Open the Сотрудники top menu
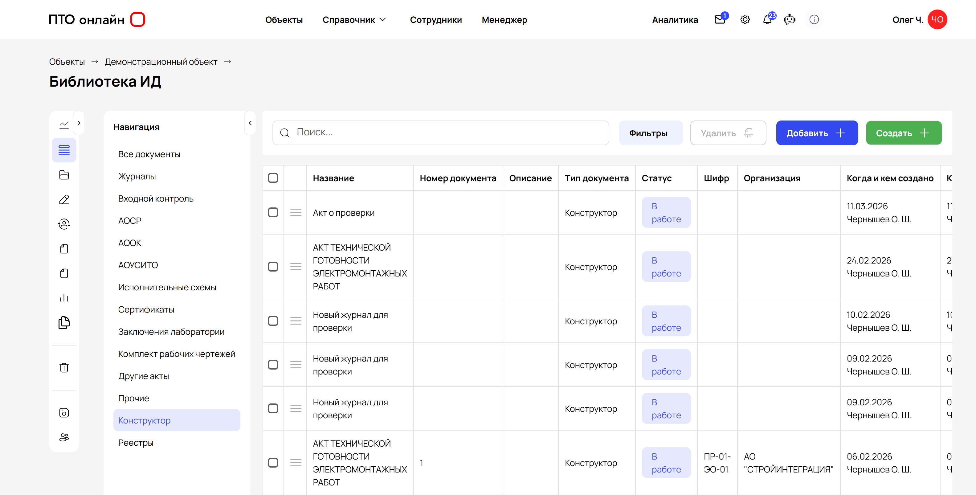Screen dimensions: 976x495 [436, 20]
